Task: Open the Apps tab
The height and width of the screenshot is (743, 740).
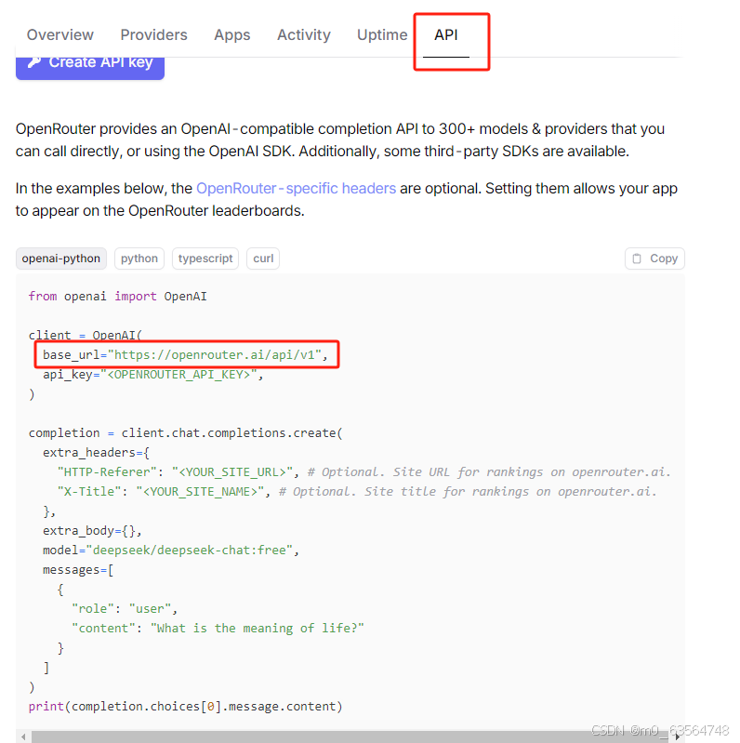Action: pos(231,34)
